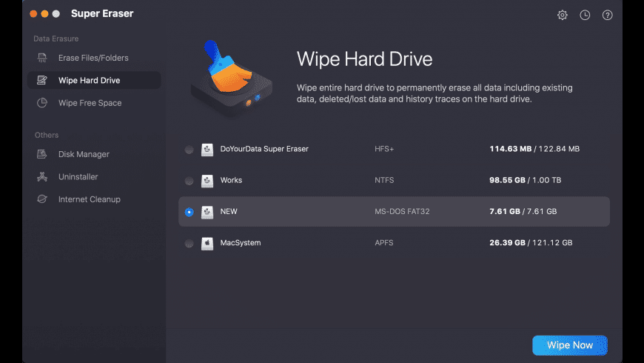Open the Uninstaller tool
644x363 pixels.
coord(94,177)
